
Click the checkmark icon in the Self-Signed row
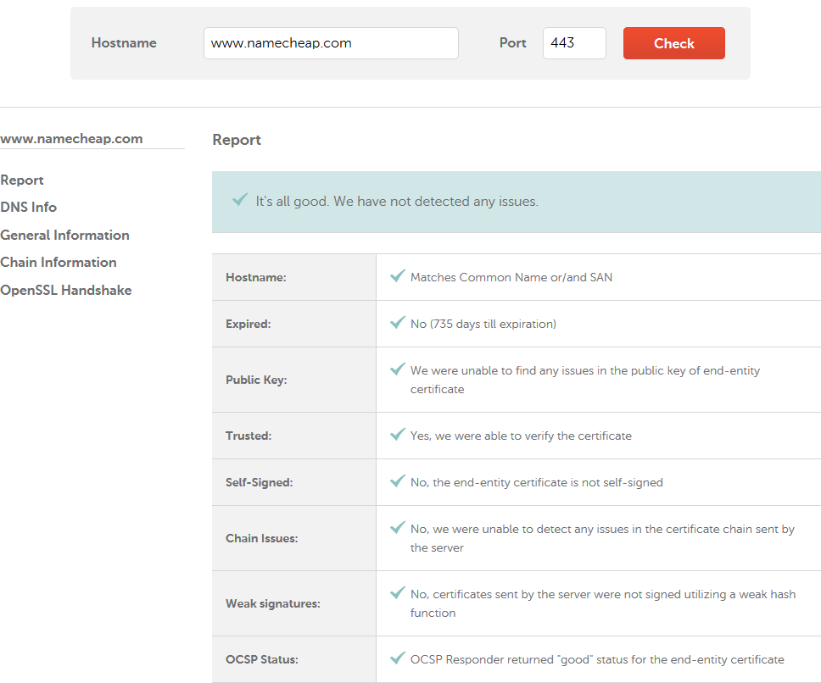(x=398, y=480)
